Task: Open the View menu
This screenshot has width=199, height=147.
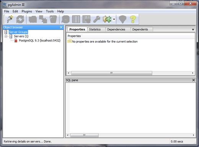Action: coord(39,11)
